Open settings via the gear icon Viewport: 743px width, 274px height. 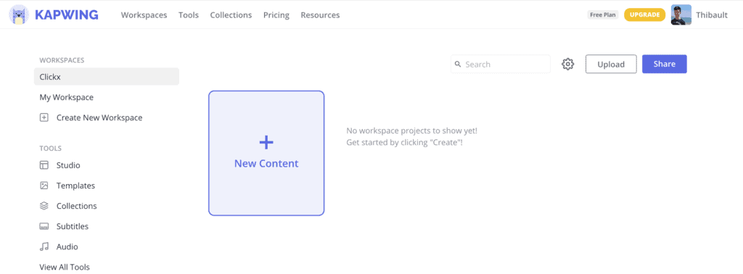(567, 65)
